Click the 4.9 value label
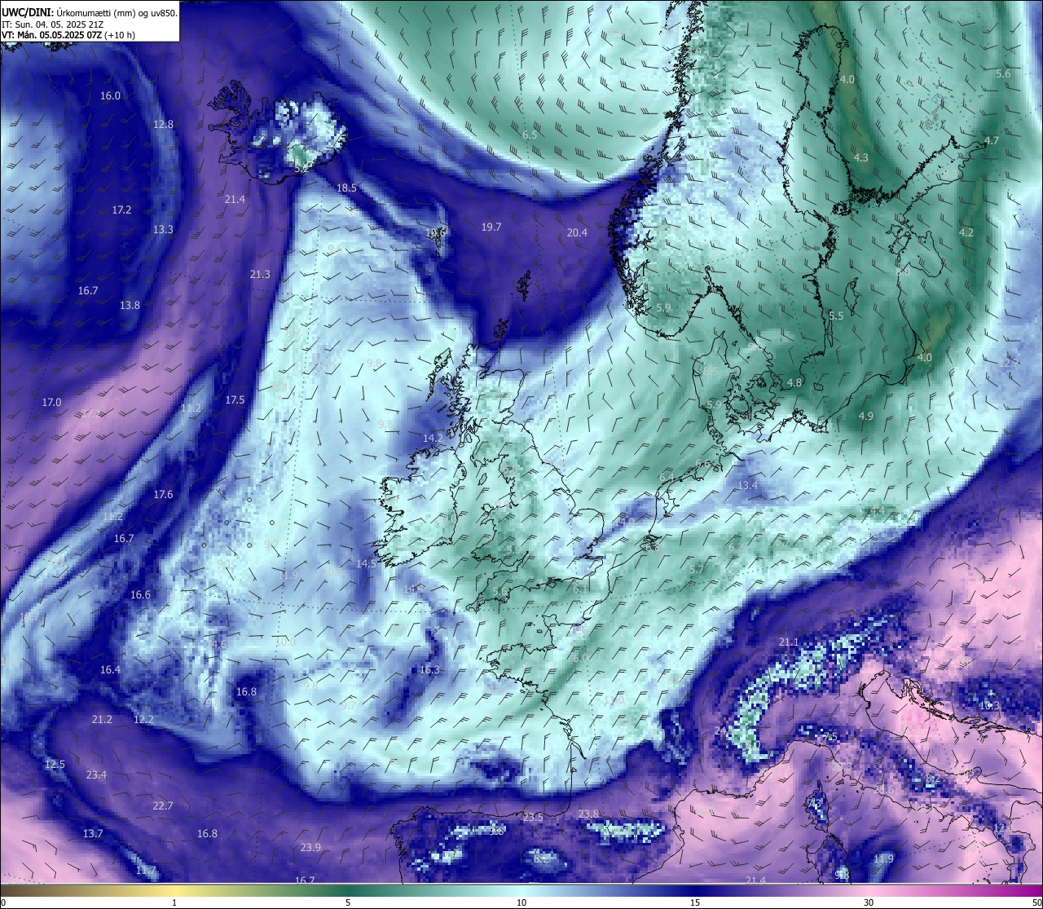Screen dimensions: 1043x909 (866, 416)
